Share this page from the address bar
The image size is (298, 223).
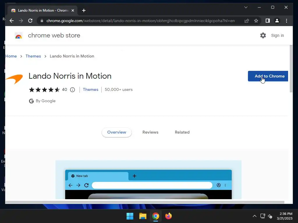click(247, 21)
